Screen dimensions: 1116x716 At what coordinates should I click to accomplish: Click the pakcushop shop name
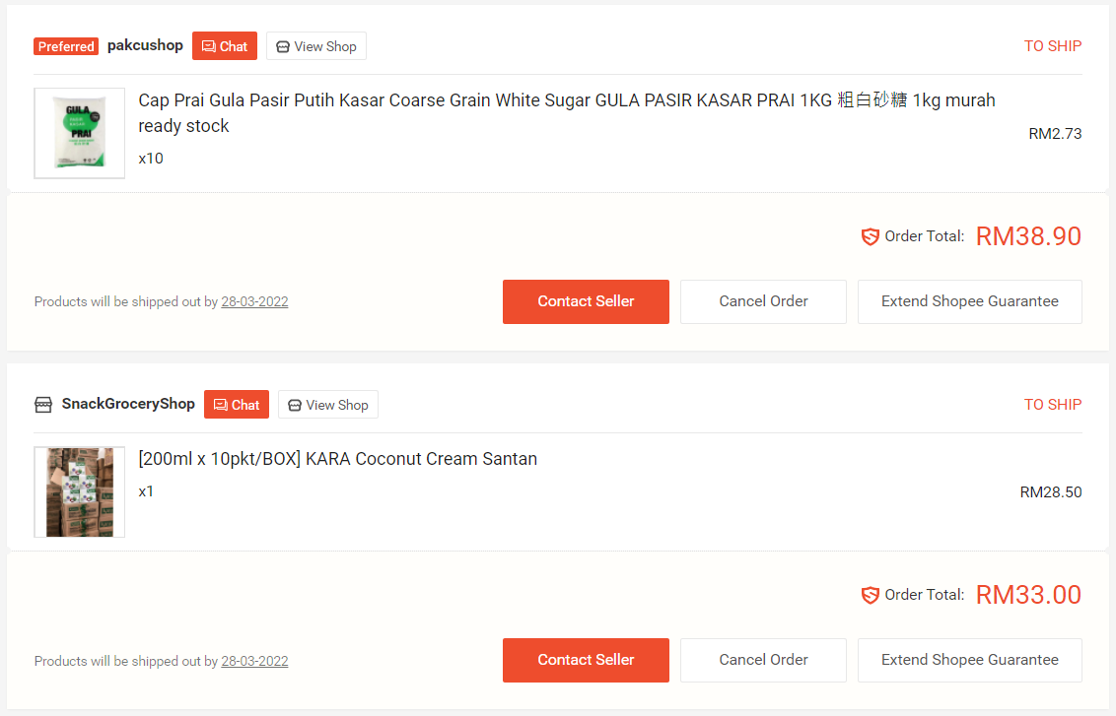(x=145, y=45)
